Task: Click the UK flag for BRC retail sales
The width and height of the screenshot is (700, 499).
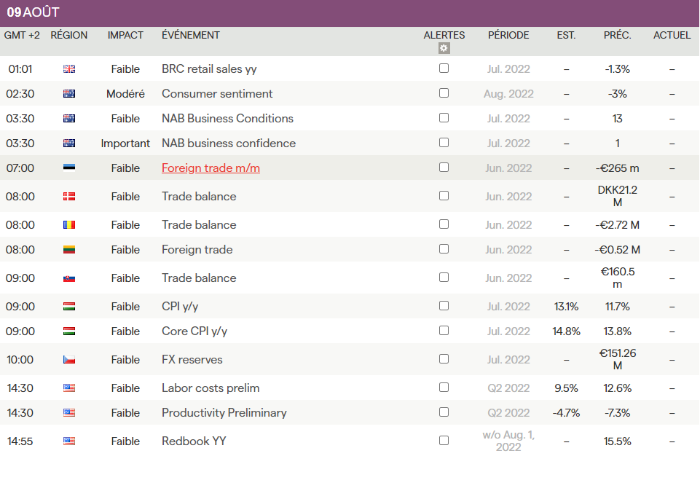Action: point(69,69)
